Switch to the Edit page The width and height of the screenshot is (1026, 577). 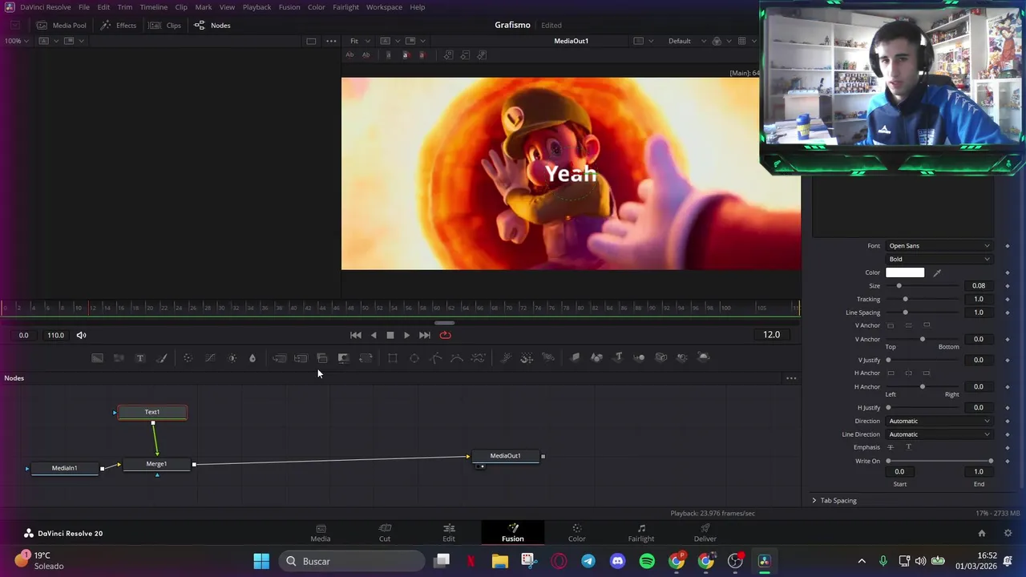coord(449,532)
